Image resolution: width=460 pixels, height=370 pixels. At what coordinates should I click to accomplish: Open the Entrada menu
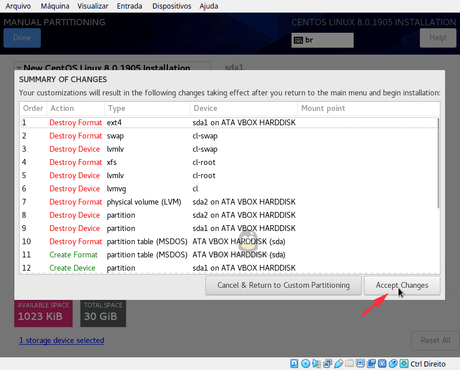[x=129, y=6]
